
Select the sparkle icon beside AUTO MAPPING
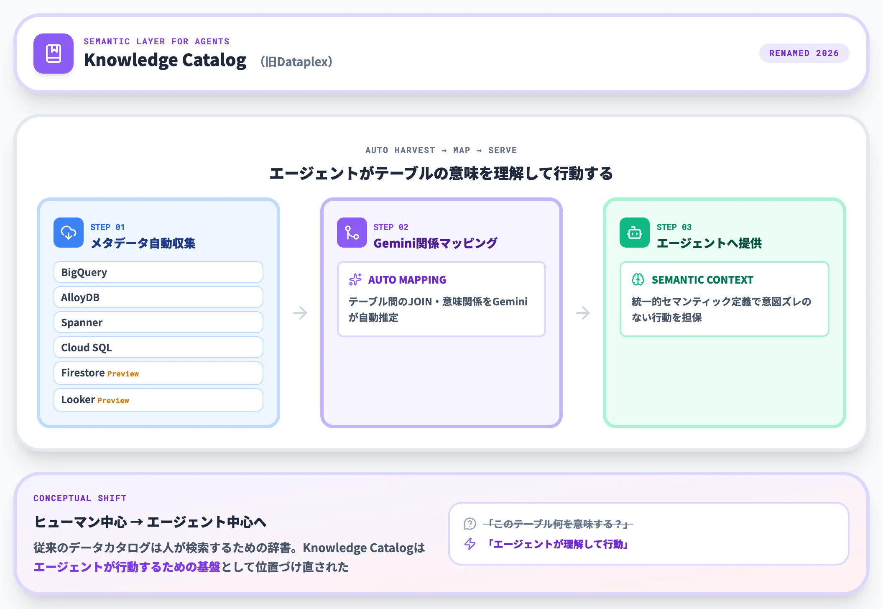[x=355, y=279]
